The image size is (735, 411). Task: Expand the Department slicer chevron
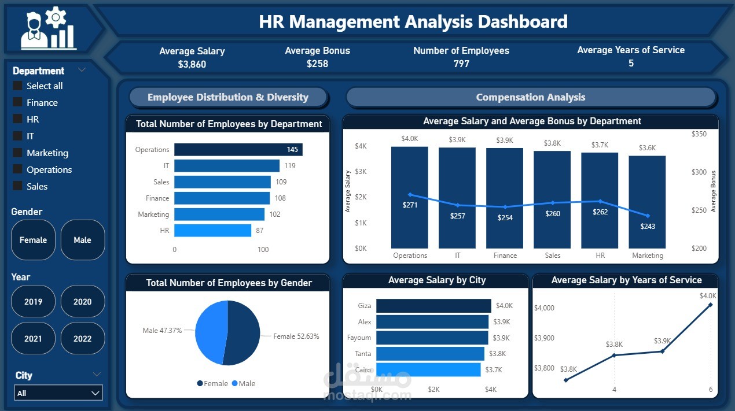click(82, 70)
